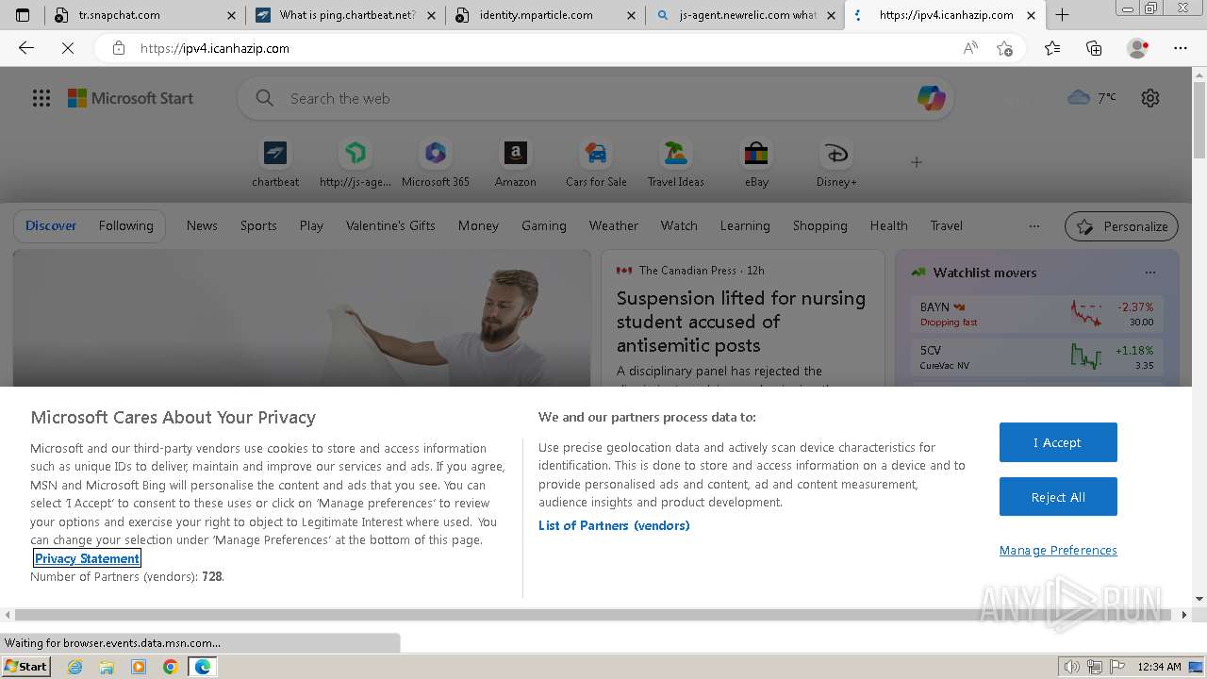Add this page to favorites

coord(1005,48)
